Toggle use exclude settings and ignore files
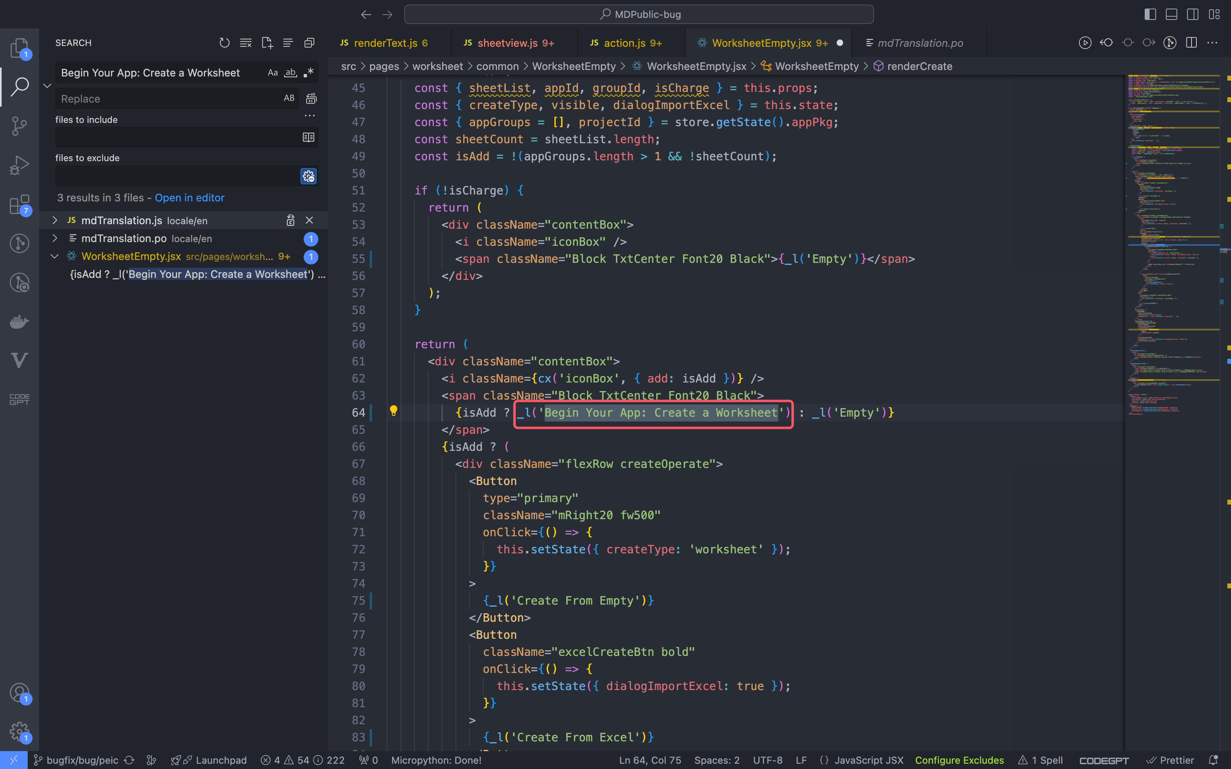1231x769 pixels. pos(308,176)
